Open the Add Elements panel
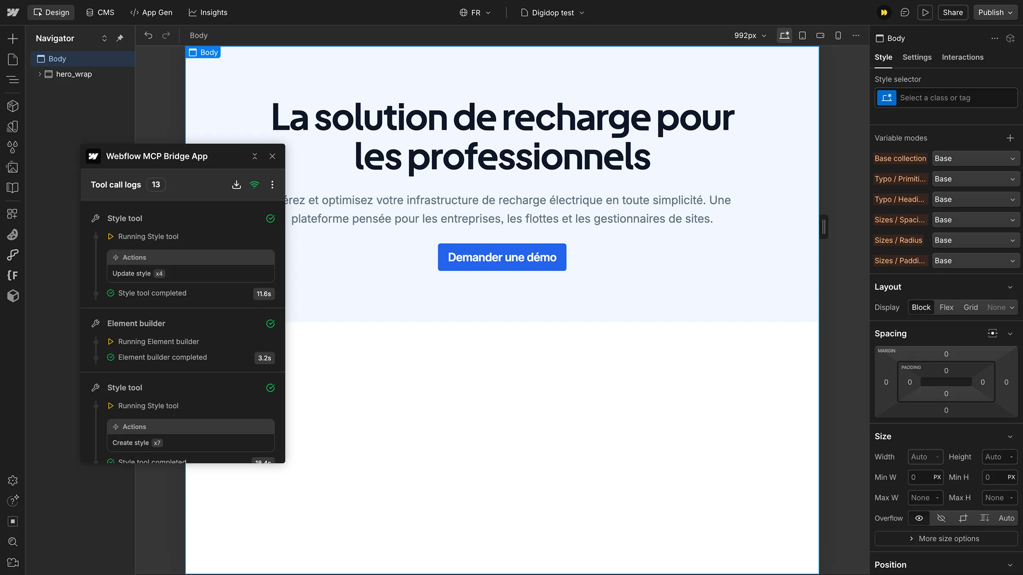Screen dimensions: 1023x575 coord(13,38)
